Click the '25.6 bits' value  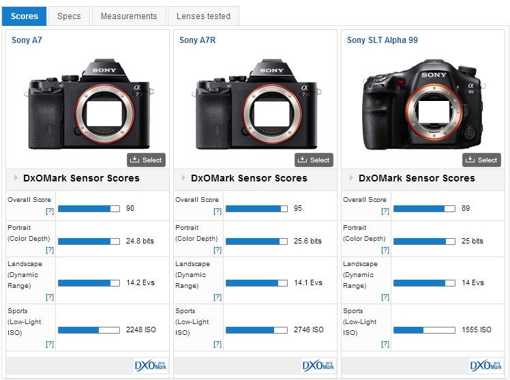tap(307, 241)
